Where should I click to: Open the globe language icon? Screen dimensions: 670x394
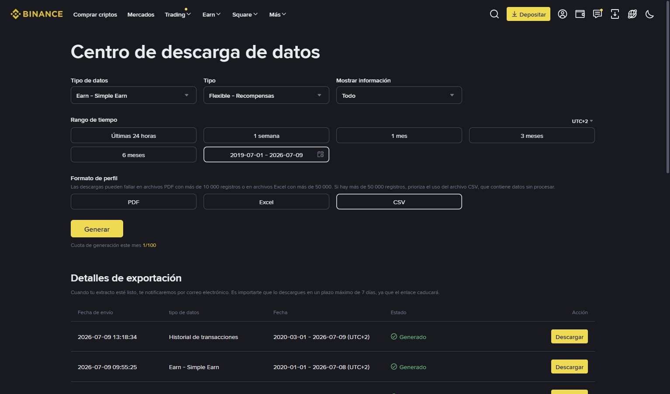pyautogui.click(x=632, y=14)
